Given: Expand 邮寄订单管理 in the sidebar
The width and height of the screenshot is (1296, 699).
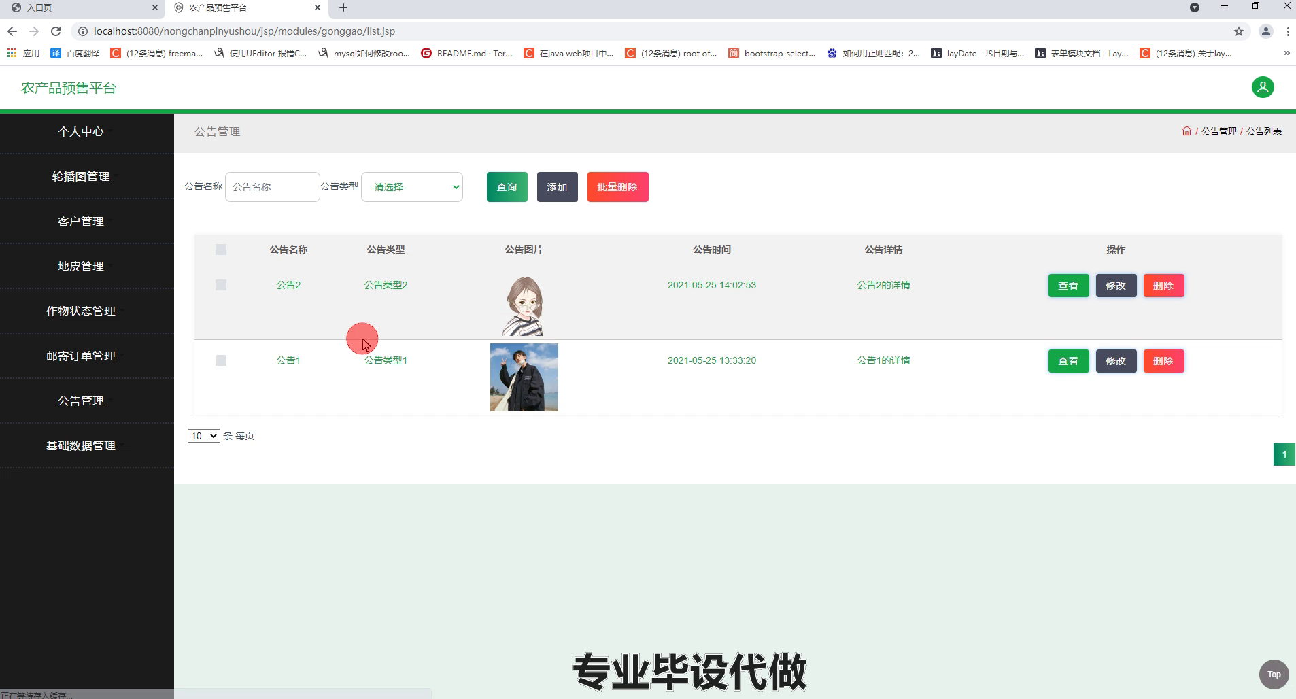Looking at the screenshot, I should point(81,356).
